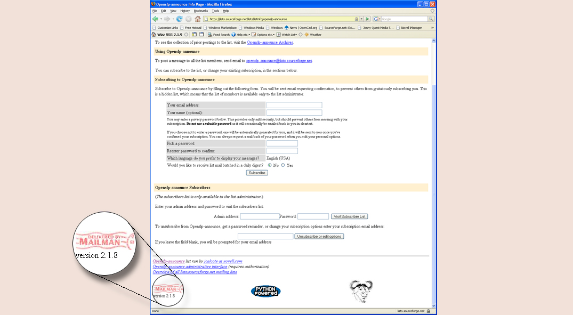
Task: Open the Windows Marketplace bookmark
Action: point(220,28)
